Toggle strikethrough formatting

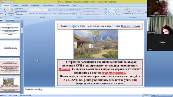click(40, 14)
